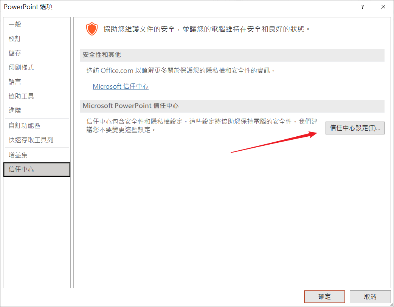The height and width of the screenshot is (307, 394).
Task: Click the 信任中心包含安全性 description paragraph
Action: [x=202, y=125]
